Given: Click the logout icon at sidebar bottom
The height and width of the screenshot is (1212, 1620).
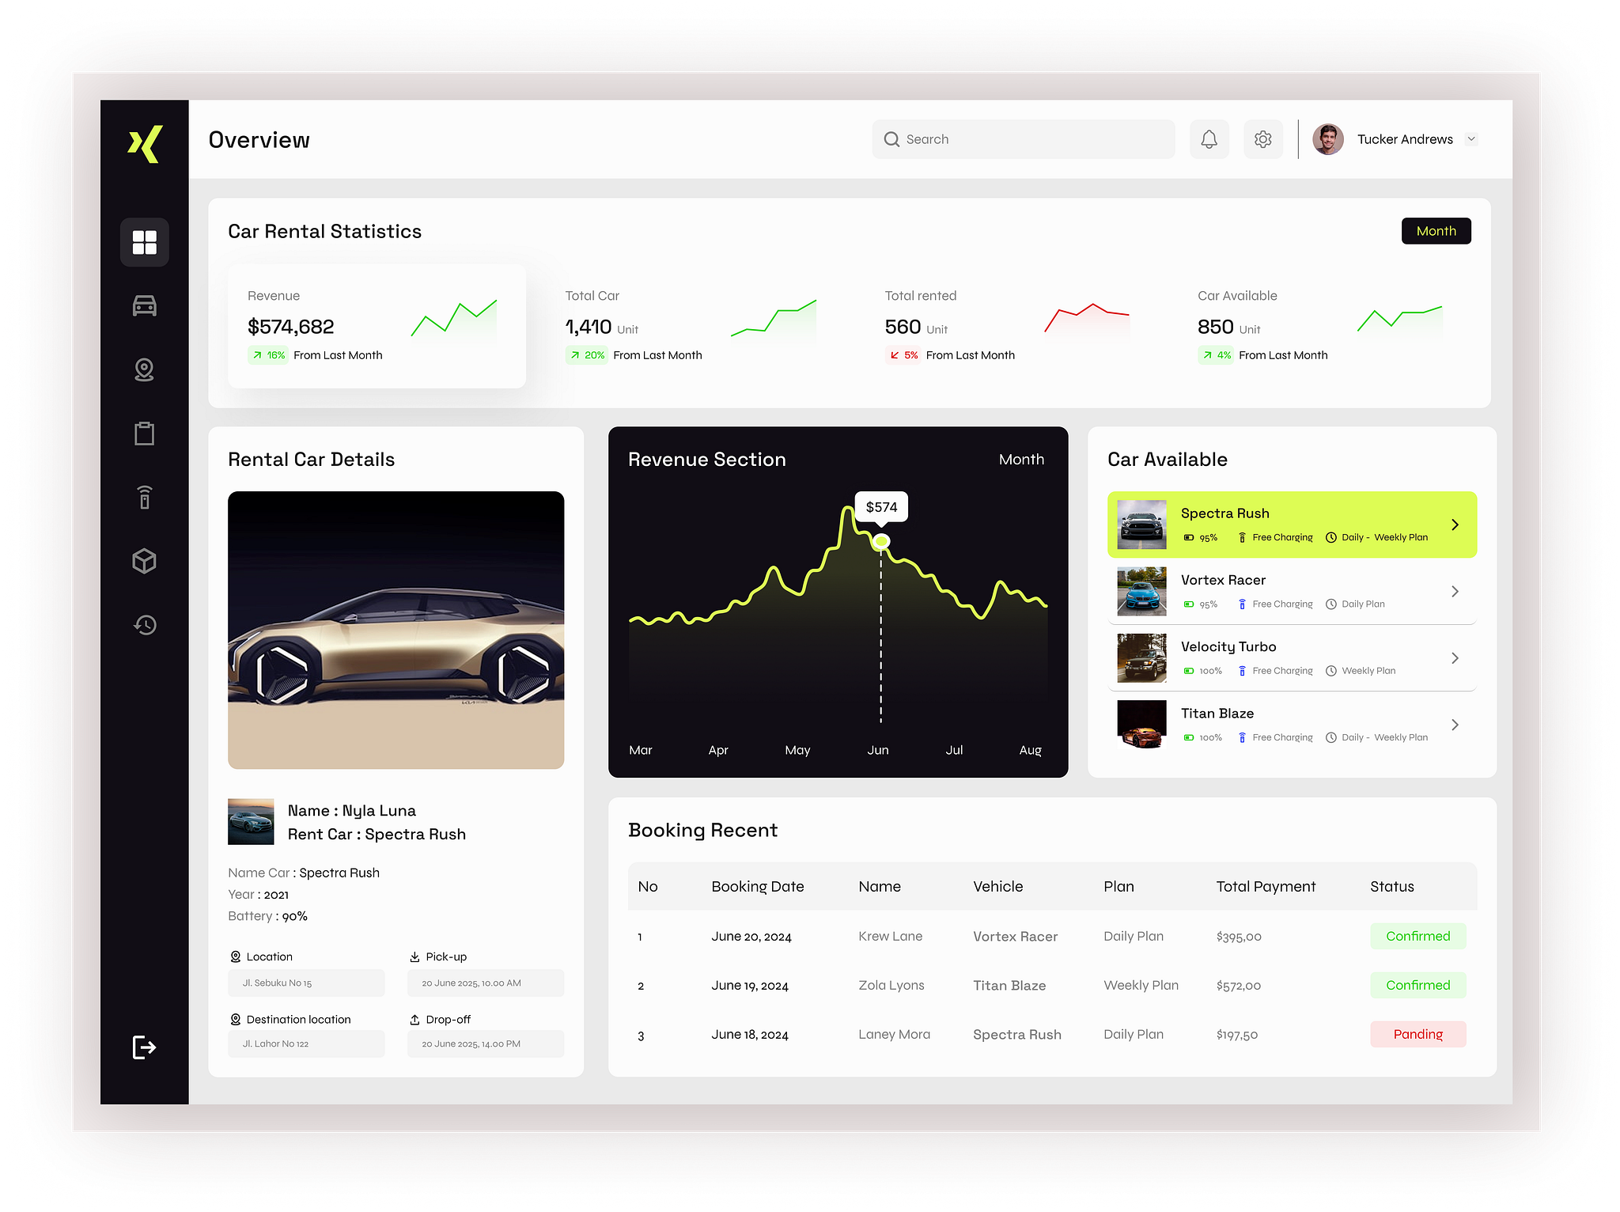Looking at the screenshot, I should 145,1047.
